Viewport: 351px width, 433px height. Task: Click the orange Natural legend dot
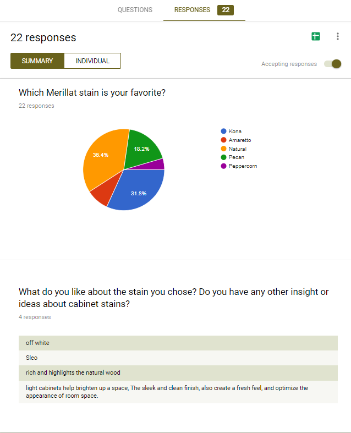coord(223,149)
